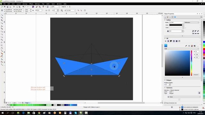Click the Export icon in toolbar
The image size is (205, 115).
coord(39,7)
